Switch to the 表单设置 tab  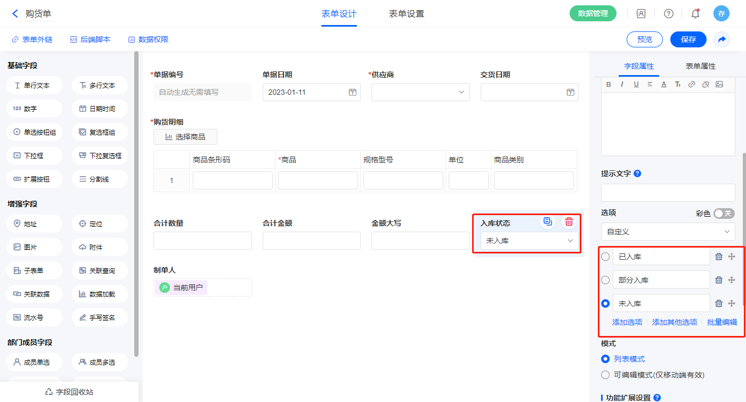click(x=406, y=14)
